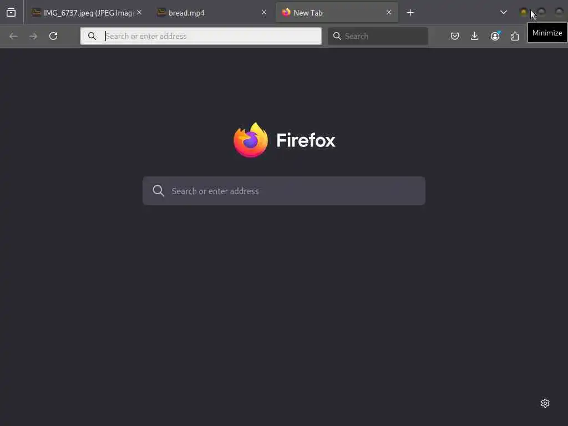Close the IMG_6737.jpeg tab

point(139,13)
